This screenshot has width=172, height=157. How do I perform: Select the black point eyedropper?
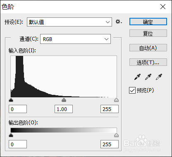point(137,77)
